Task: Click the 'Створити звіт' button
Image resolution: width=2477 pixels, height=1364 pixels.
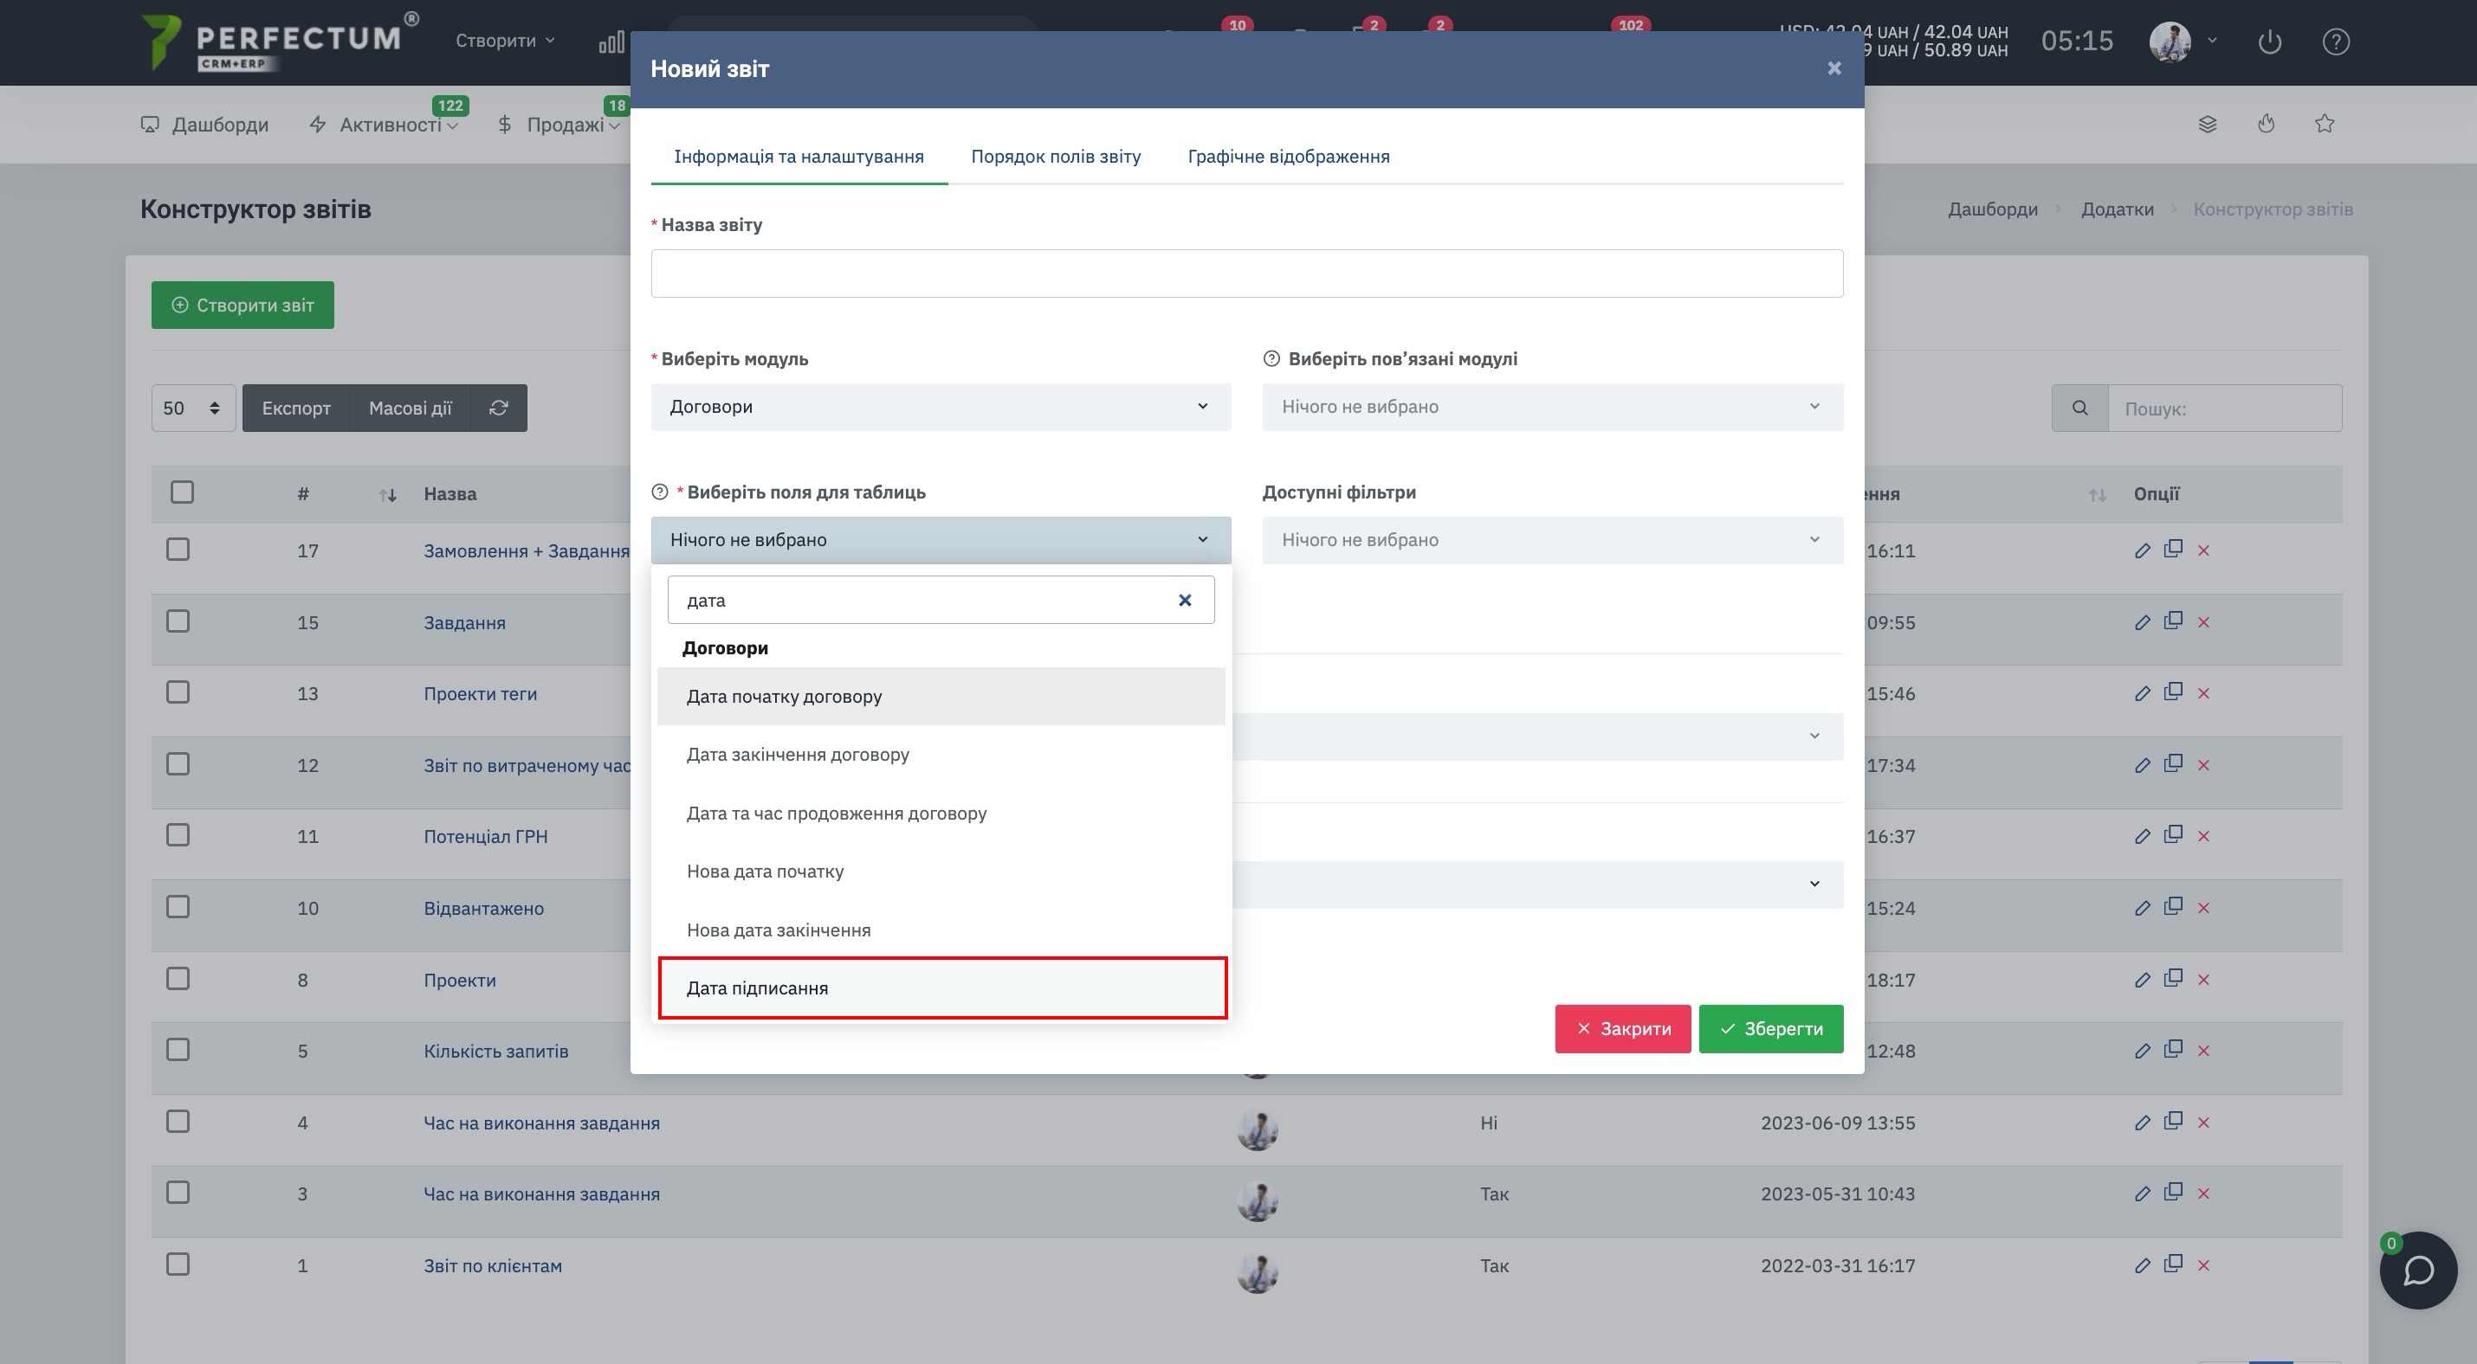Action: click(243, 306)
